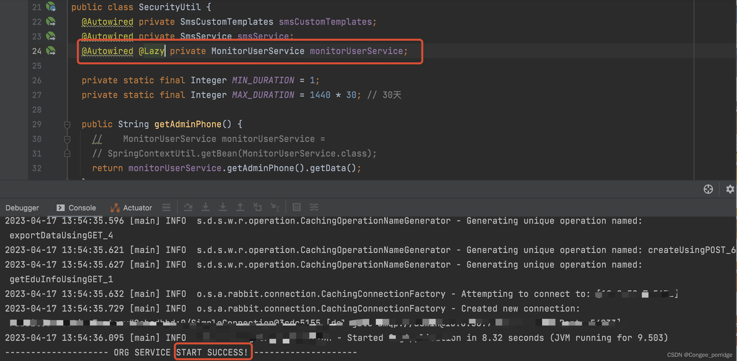Click the START SUCCESS! console text

tap(212, 353)
